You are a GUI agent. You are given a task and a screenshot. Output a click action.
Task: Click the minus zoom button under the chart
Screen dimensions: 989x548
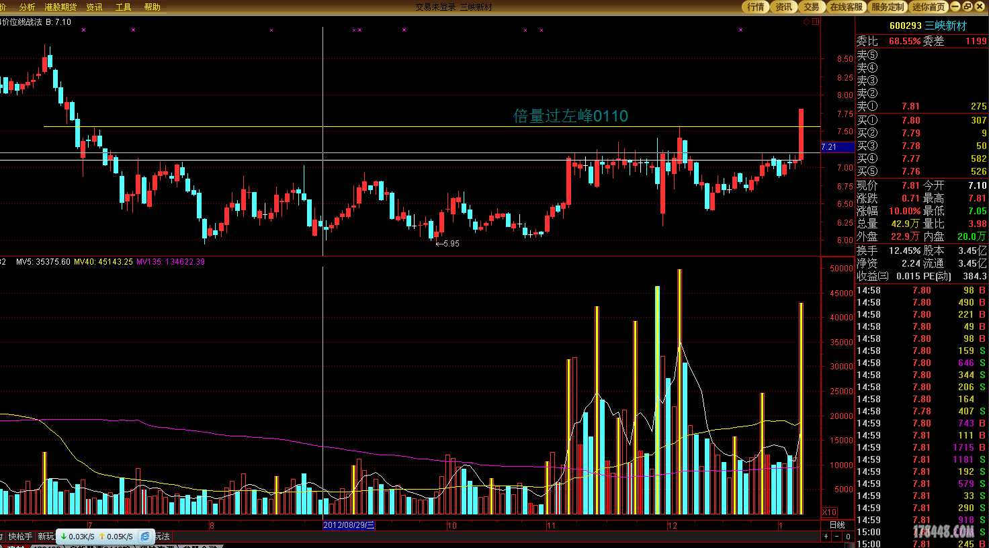836,537
